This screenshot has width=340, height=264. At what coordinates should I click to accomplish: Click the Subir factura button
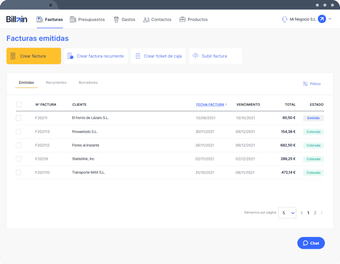tap(216, 56)
